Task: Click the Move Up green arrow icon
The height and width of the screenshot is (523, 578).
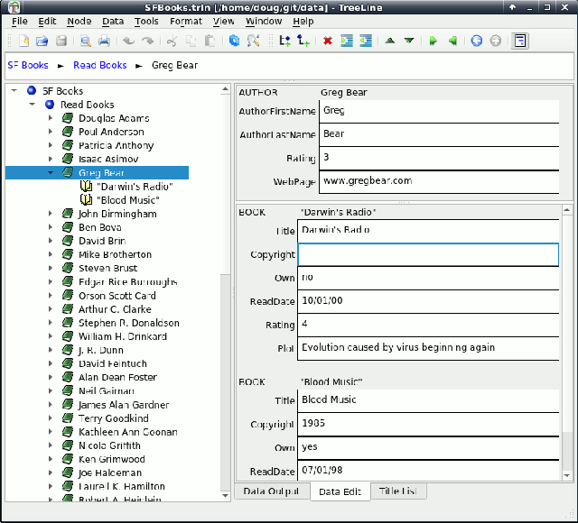Action: tap(389, 41)
